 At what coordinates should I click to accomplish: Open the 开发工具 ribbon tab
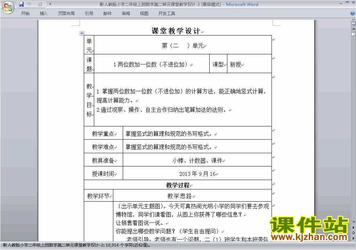(167, 14)
